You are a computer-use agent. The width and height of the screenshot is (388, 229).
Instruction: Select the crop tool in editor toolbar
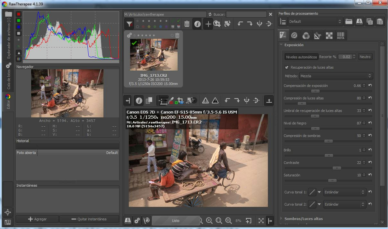coord(180,101)
